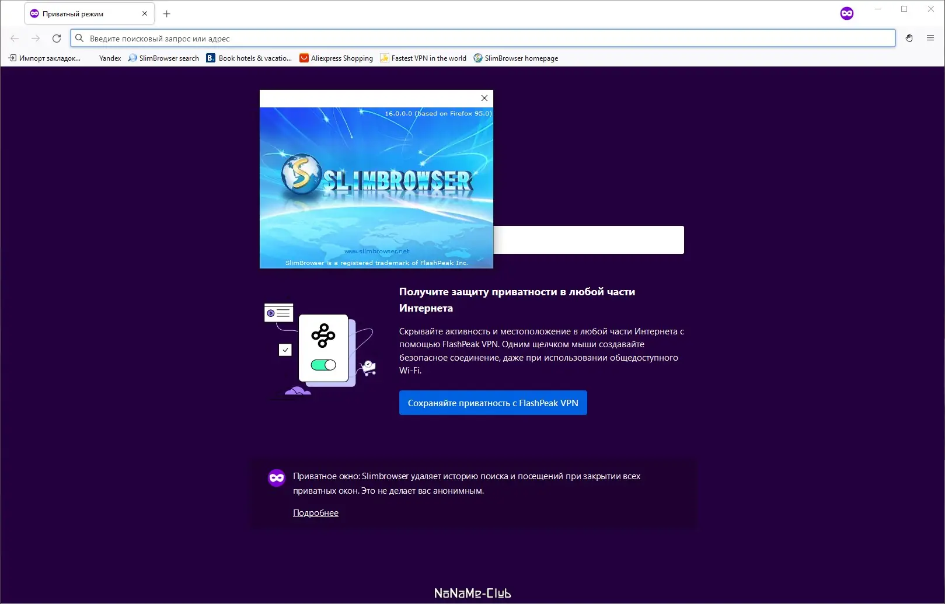Select the Приватный режим tab
The width and height of the screenshot is (945, 604).
click(89, 13)
